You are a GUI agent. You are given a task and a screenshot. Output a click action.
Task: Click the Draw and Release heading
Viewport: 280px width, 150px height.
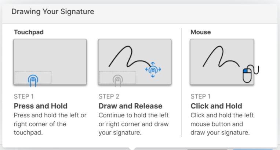point(131,106)
